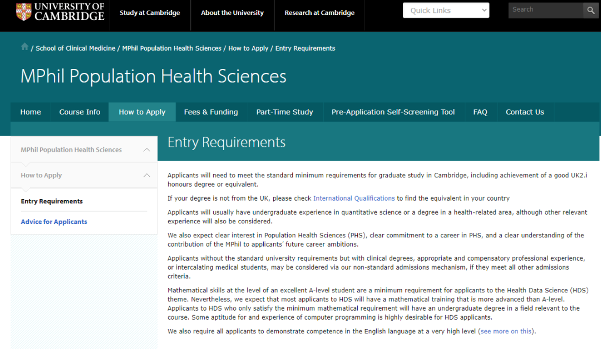Screen dimensions: 601x349
Task: Click the search magnifier button
Action: (x=590, y=11)
